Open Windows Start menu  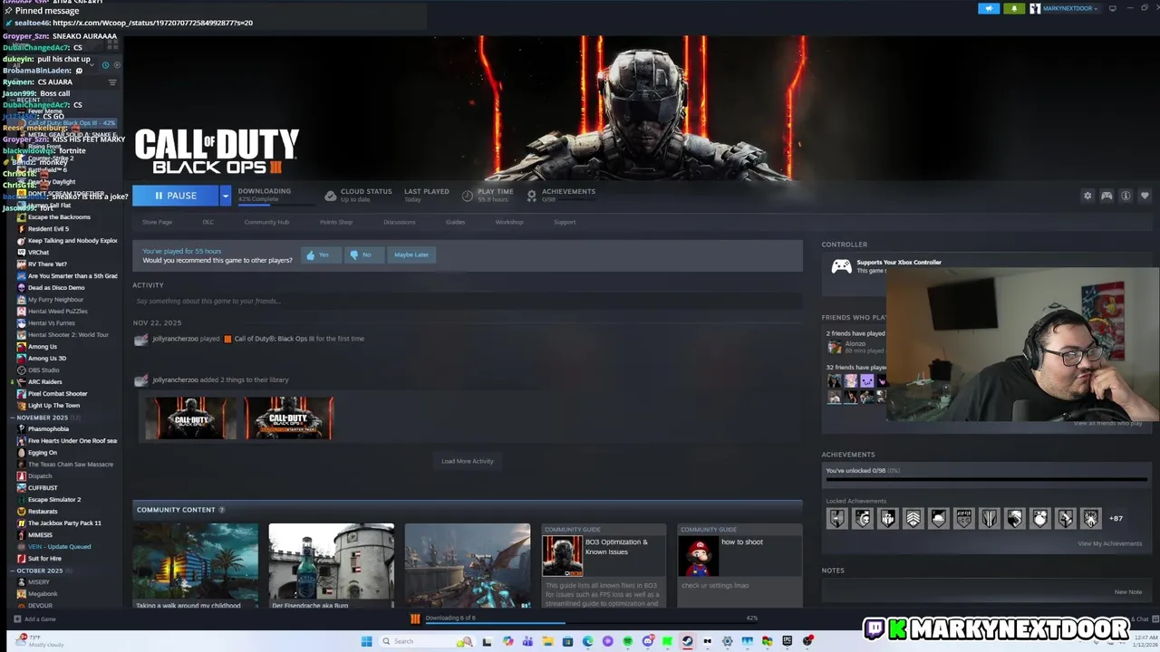[366, 641]
